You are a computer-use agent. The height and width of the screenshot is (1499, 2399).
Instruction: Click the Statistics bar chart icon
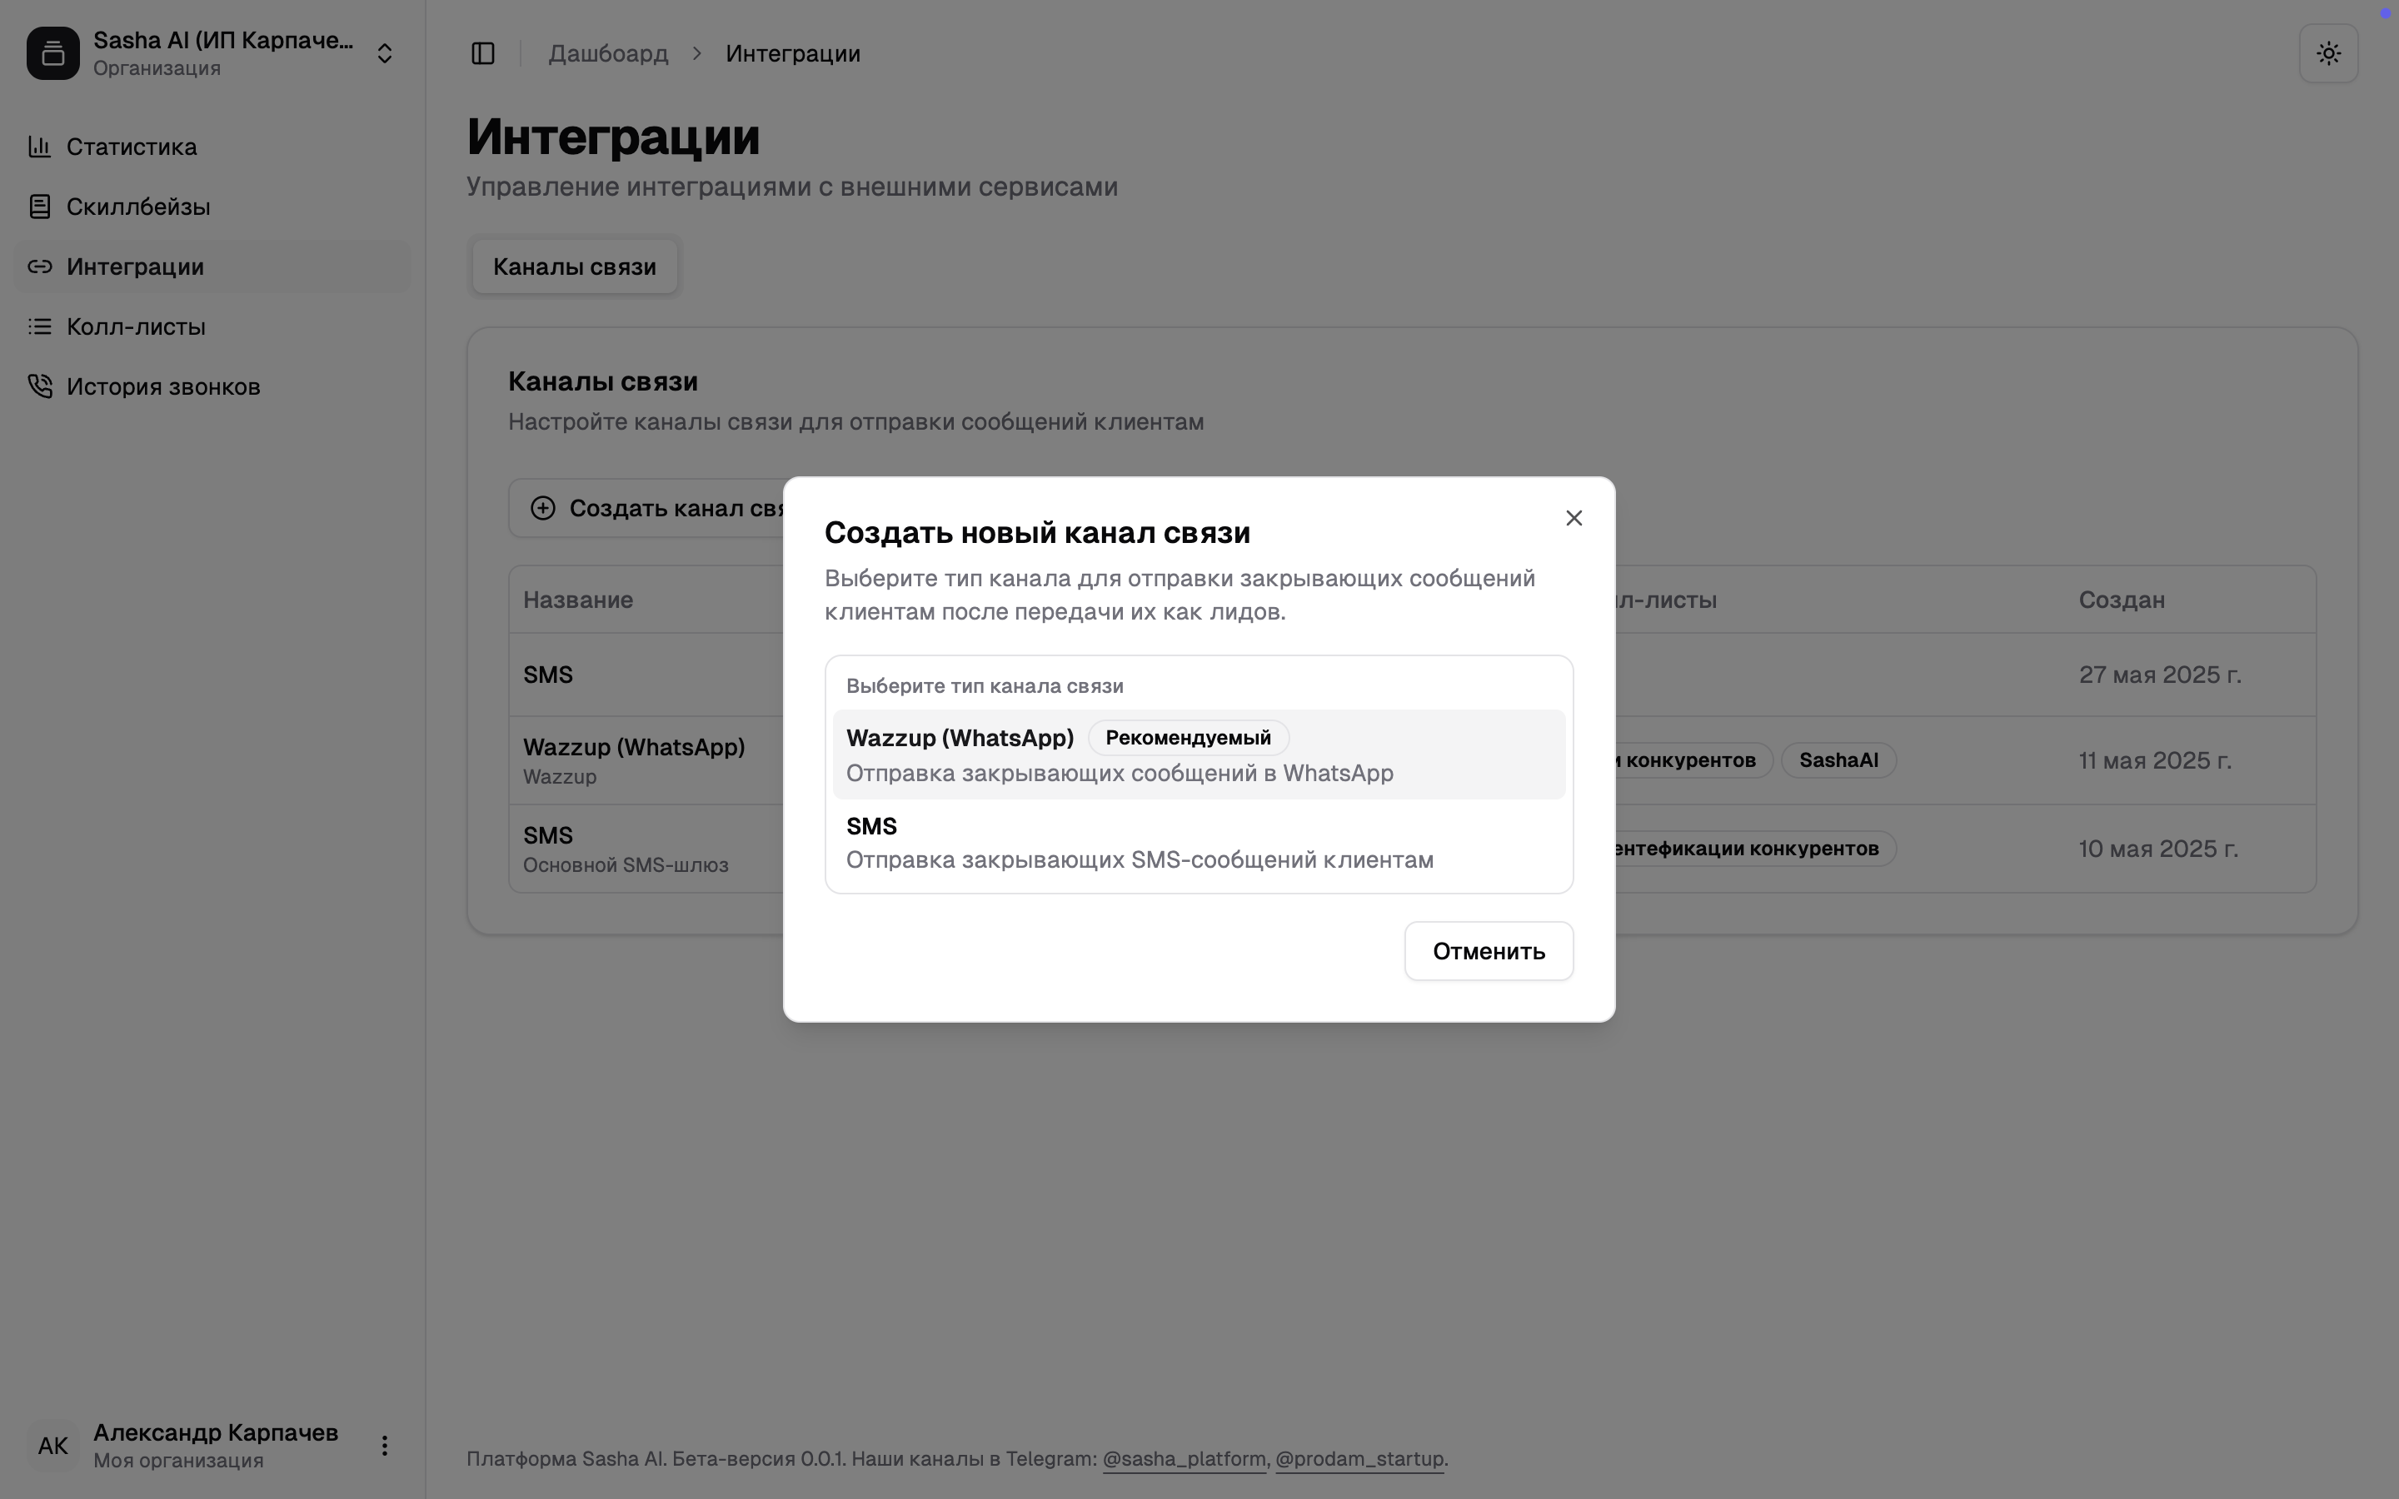point(40,147)
